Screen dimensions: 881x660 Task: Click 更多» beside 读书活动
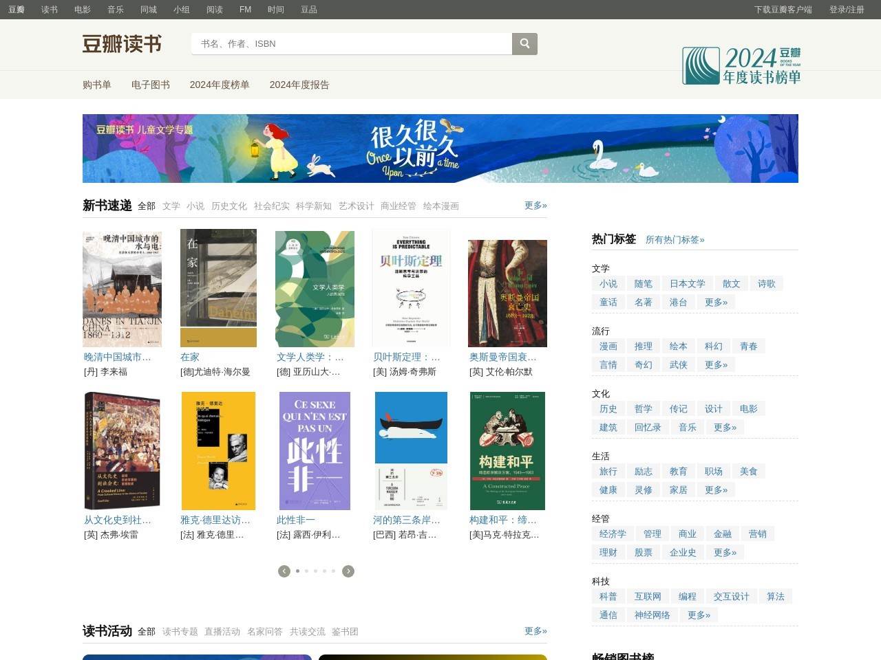(x=535, y=631)
